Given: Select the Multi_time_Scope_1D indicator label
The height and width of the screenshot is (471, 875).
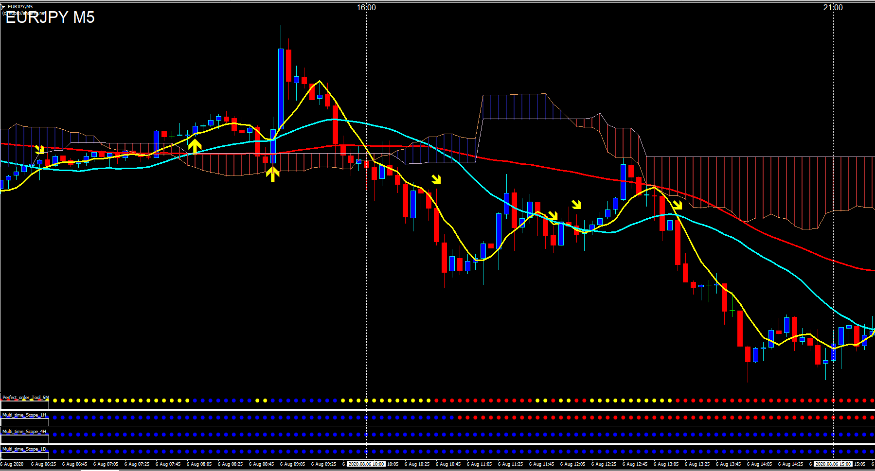Looking at the screenshot, I should 24,449.
